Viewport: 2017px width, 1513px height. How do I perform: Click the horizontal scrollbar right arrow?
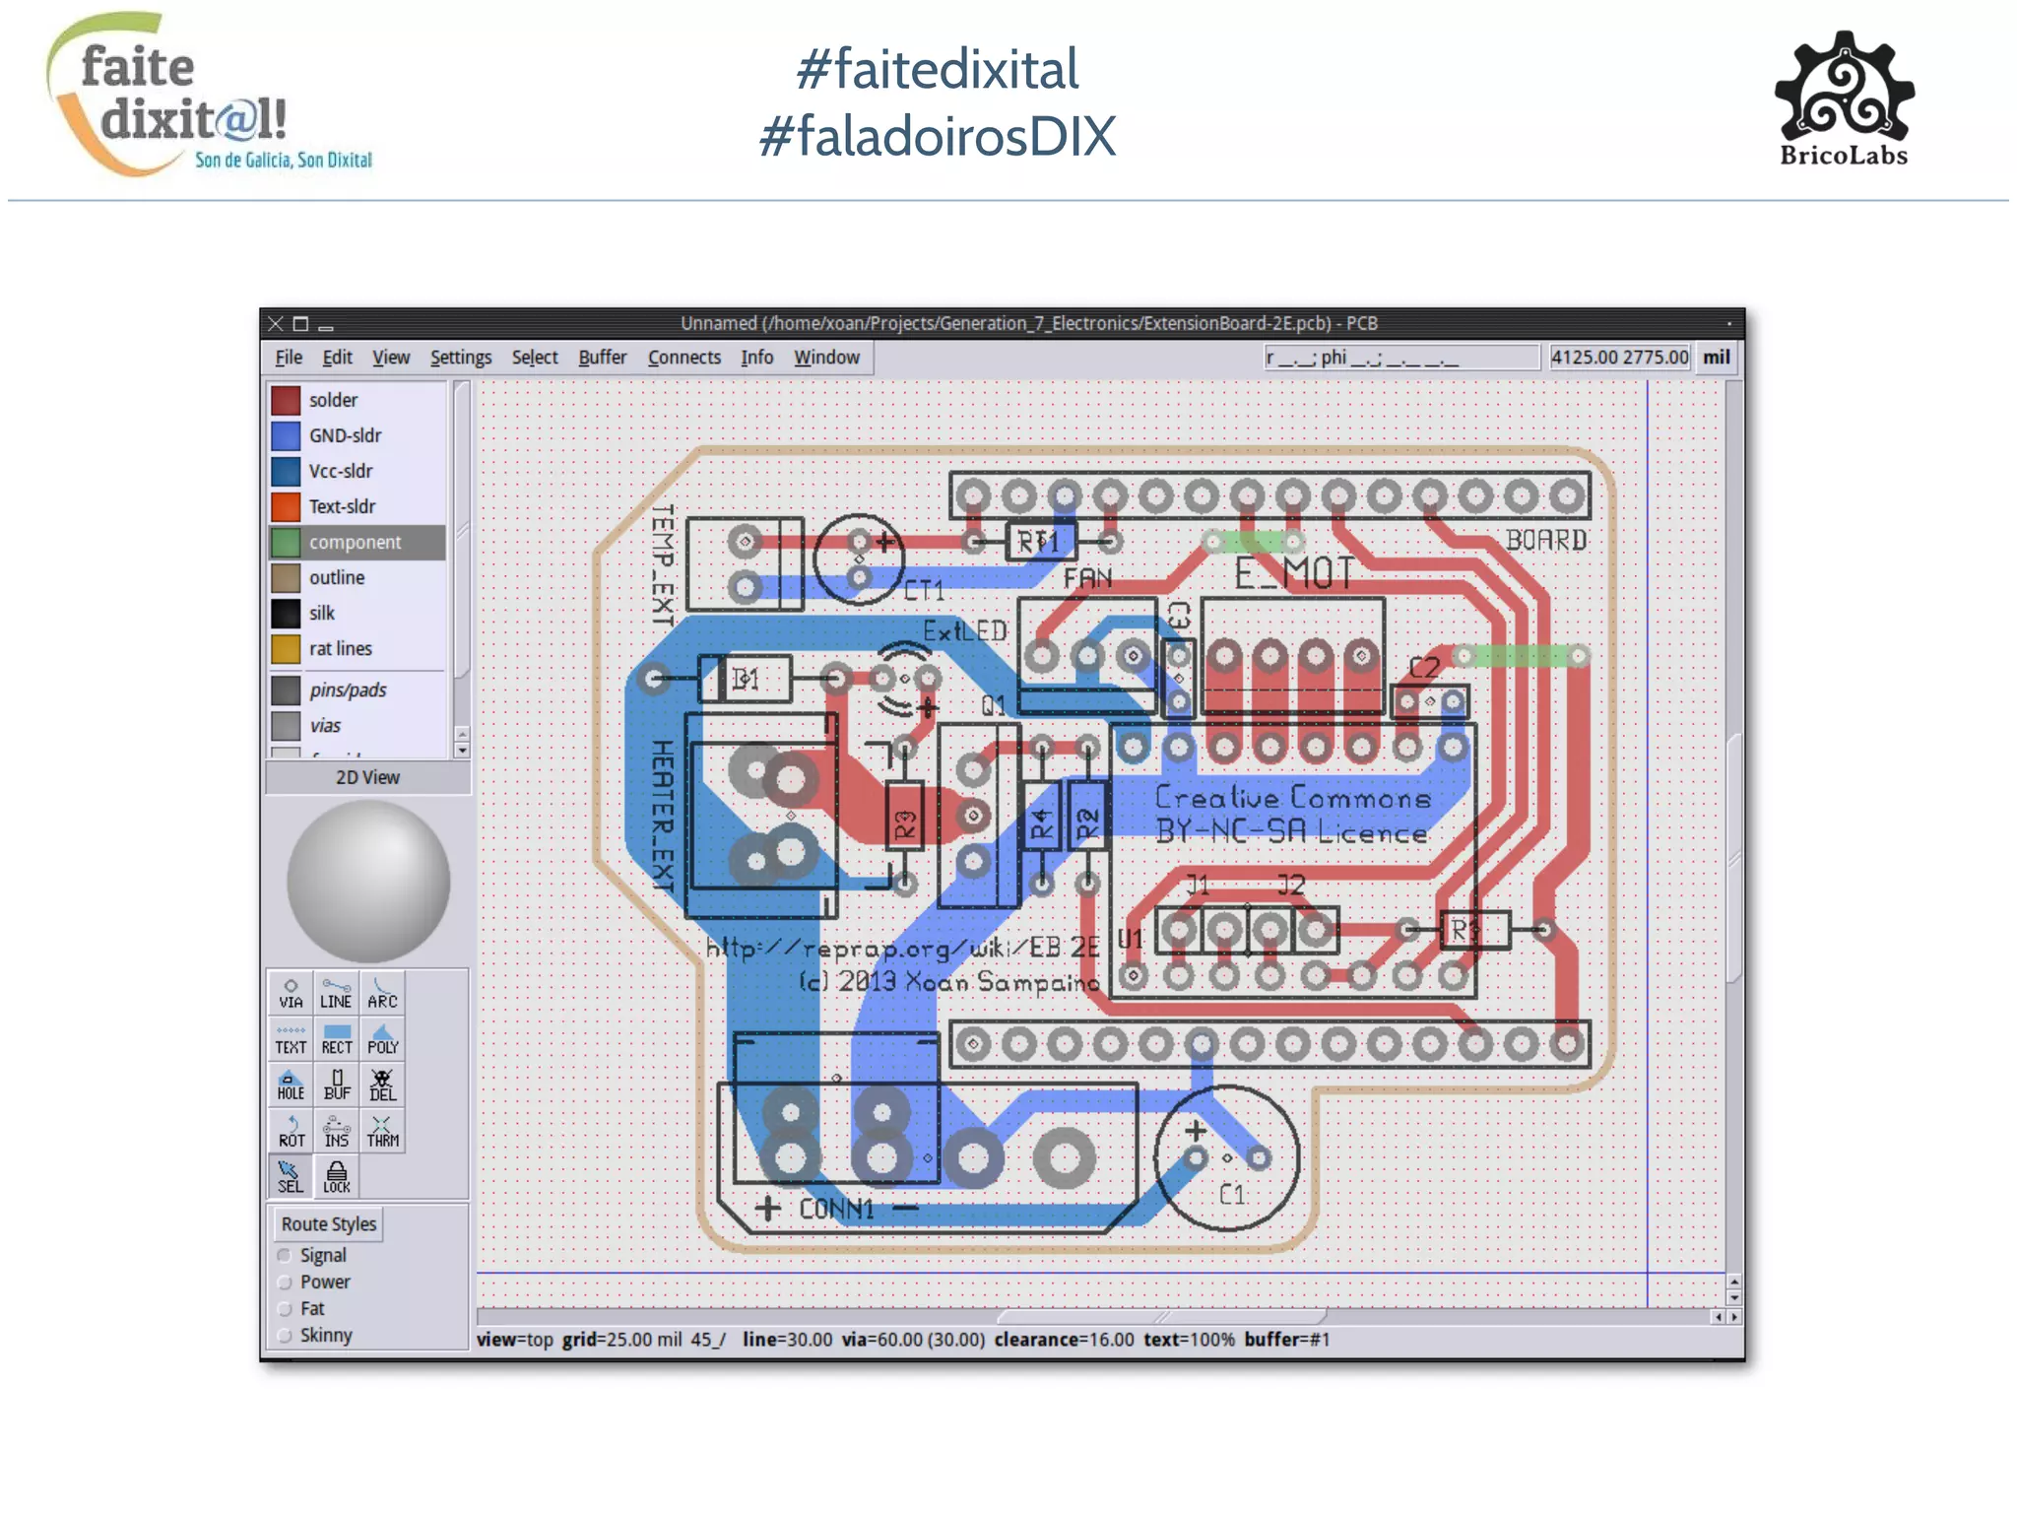(1734, 1316)
